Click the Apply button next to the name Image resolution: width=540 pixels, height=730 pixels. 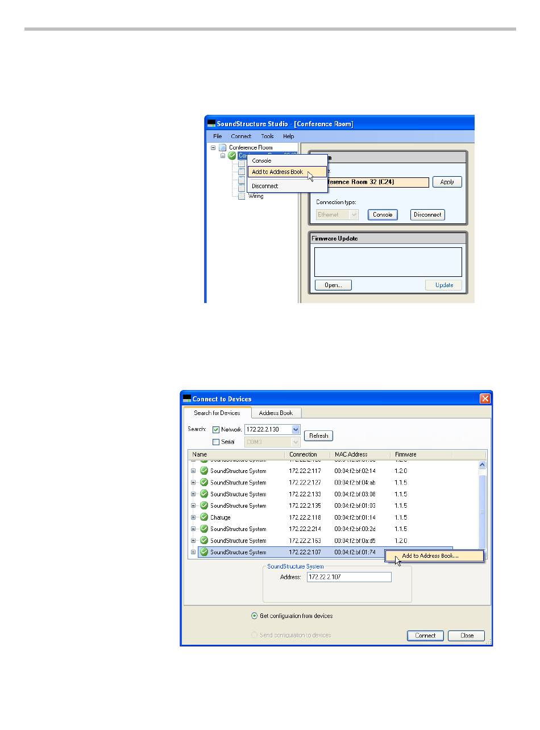pos(447,182)
